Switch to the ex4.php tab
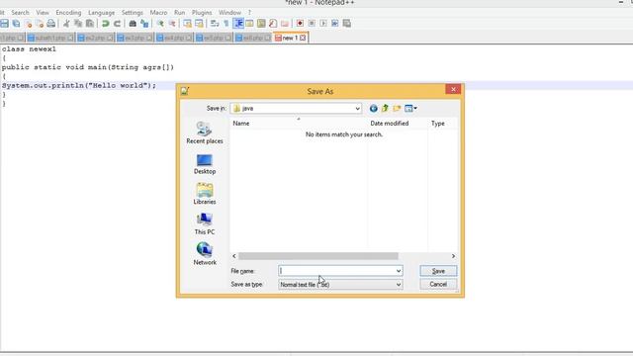 174,38
